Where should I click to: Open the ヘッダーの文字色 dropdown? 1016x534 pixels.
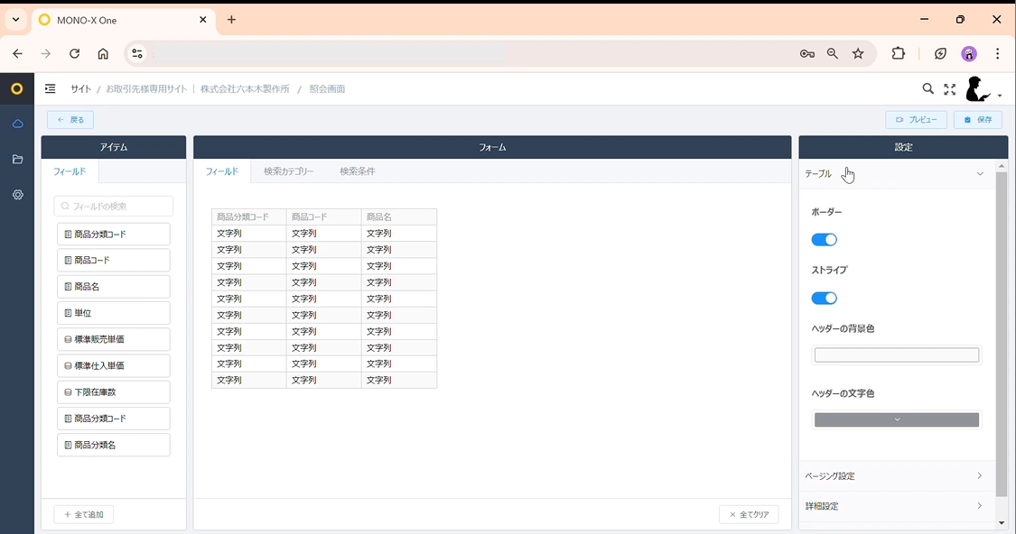[897, 419]
